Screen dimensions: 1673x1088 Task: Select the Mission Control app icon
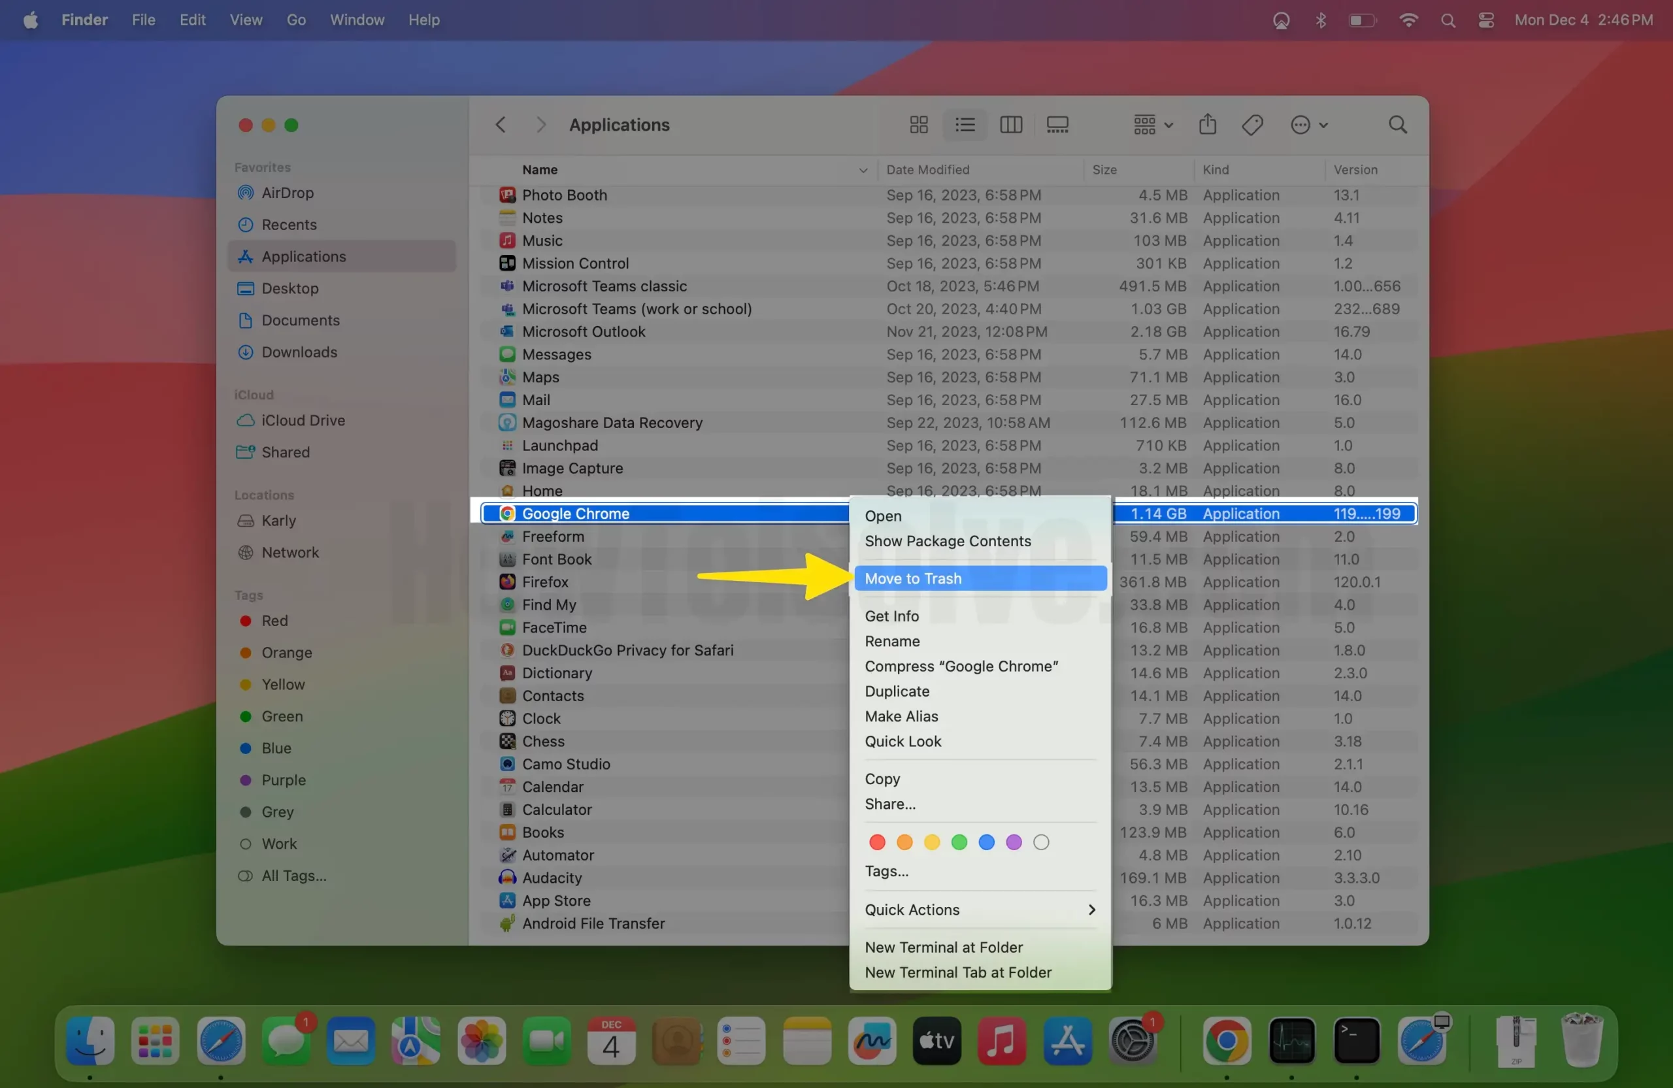(x=507, y=263)
